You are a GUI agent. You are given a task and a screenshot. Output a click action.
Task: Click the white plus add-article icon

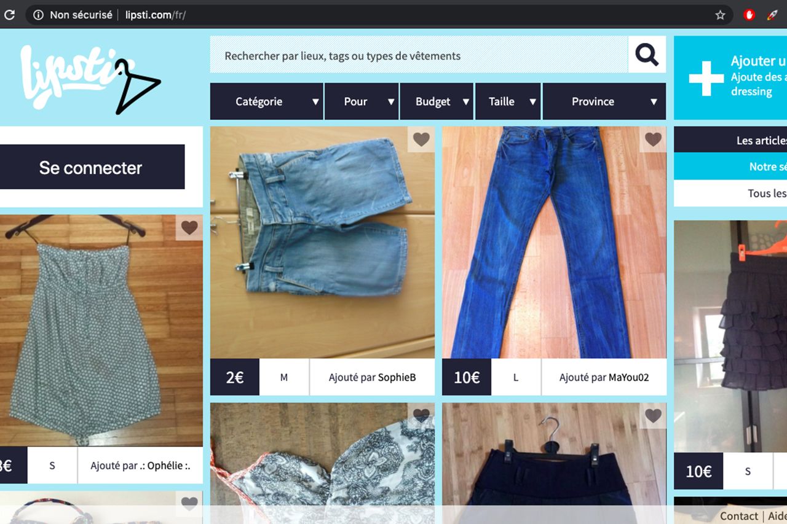[x=706, y=78]
